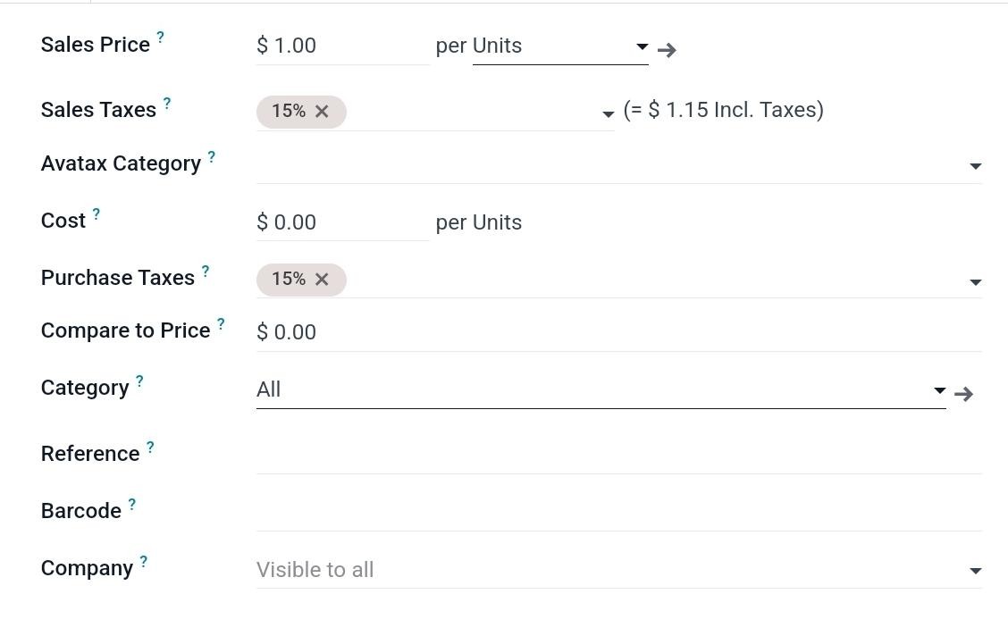The image size is (1008, 636).
Task: Open the Units record via arrow icon
Action: 667,50
